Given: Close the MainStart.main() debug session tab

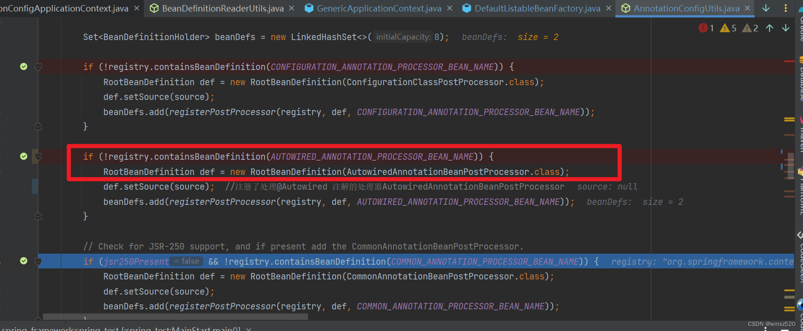Looking at the screenshot, I should [248, 329].
